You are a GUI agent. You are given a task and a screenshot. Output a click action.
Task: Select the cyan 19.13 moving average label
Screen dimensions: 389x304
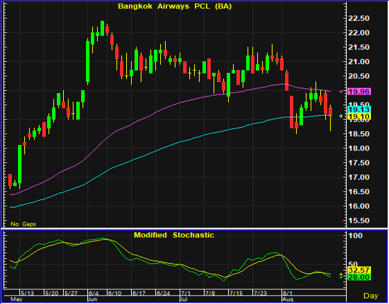pyautogui.click(x=359, y=110)
